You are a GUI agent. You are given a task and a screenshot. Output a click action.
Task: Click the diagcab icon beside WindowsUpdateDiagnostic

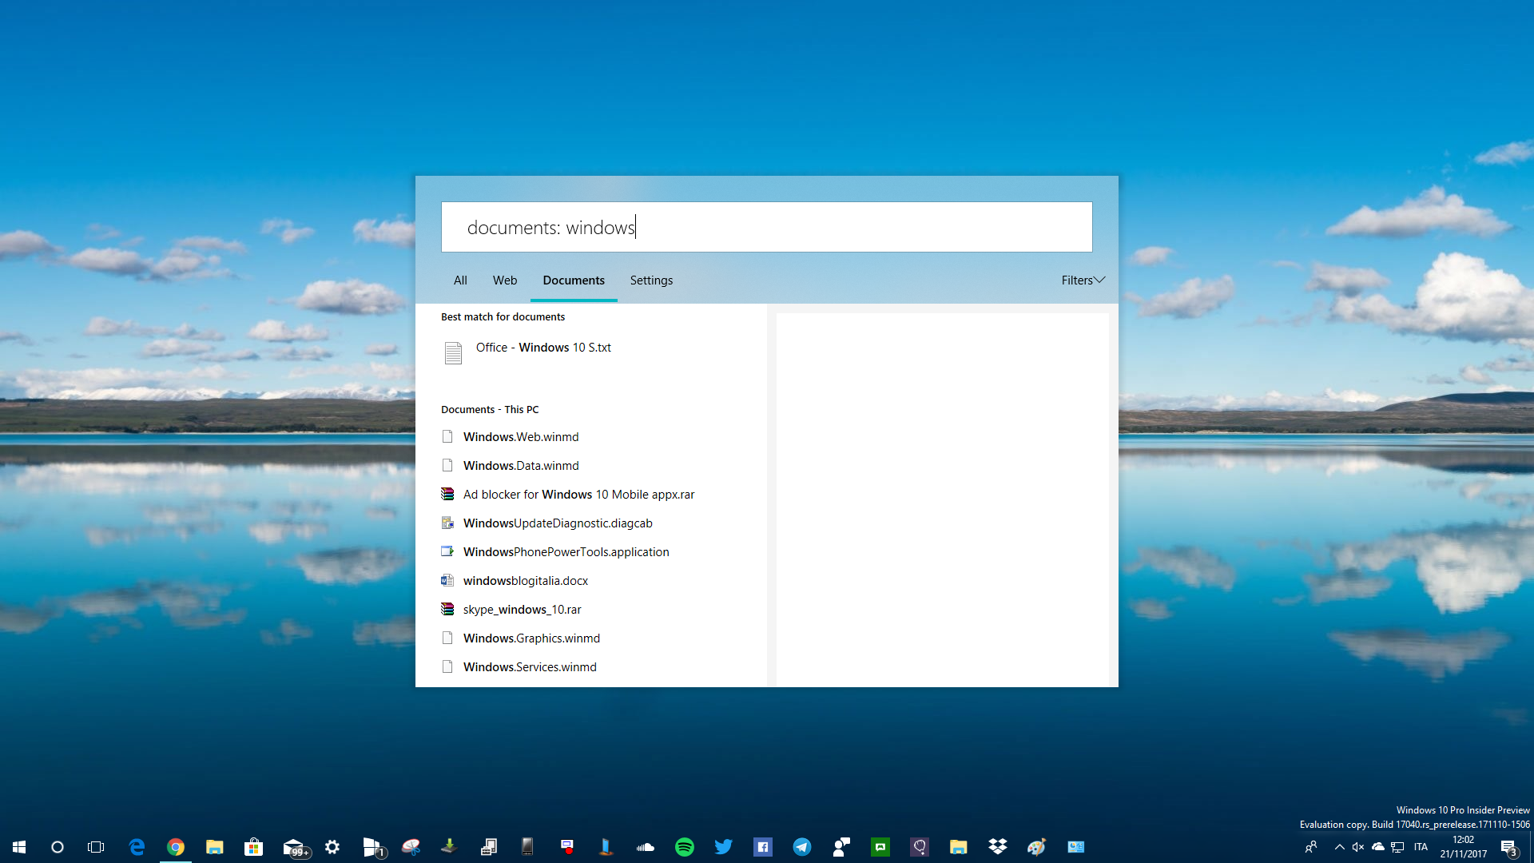447,523
